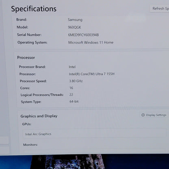The width and height of the screenshot is (169, 169).
Task: Click the Processor Brand value Intel
Action: 72,67
